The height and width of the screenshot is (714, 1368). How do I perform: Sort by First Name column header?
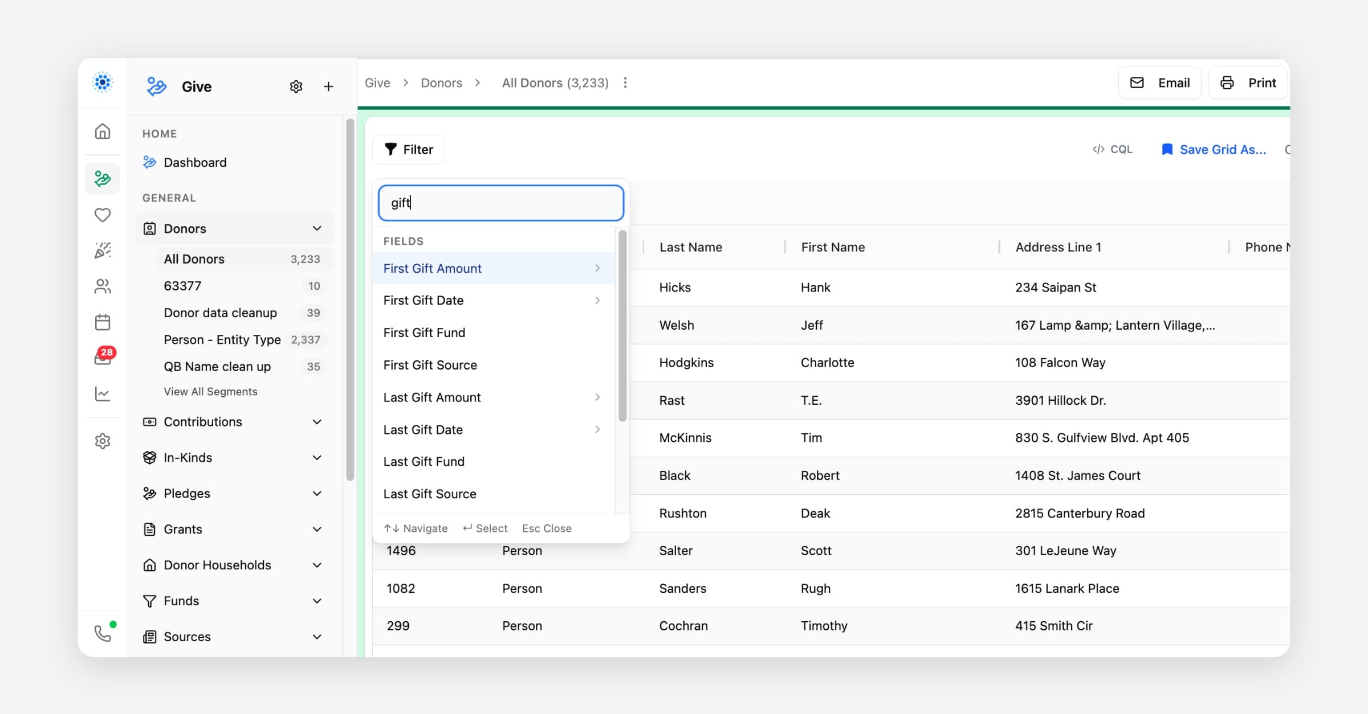[833, 247]
